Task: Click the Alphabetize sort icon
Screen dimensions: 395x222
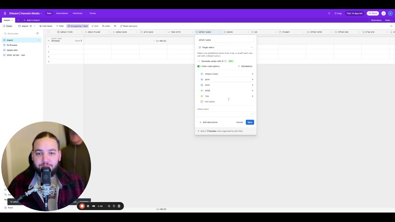Action: tap(239, 66)
